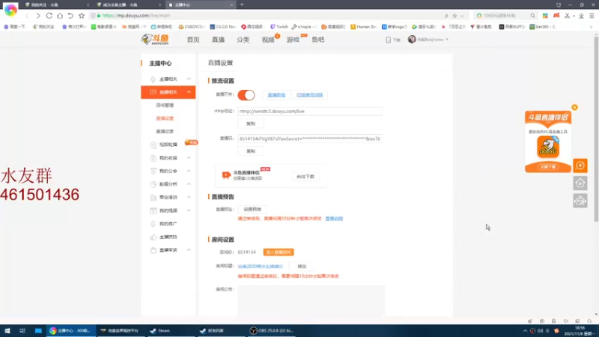This screenshot has width=599, height=337.
Task: Open the user avatar account dropdown
Action: pos(428,40)
